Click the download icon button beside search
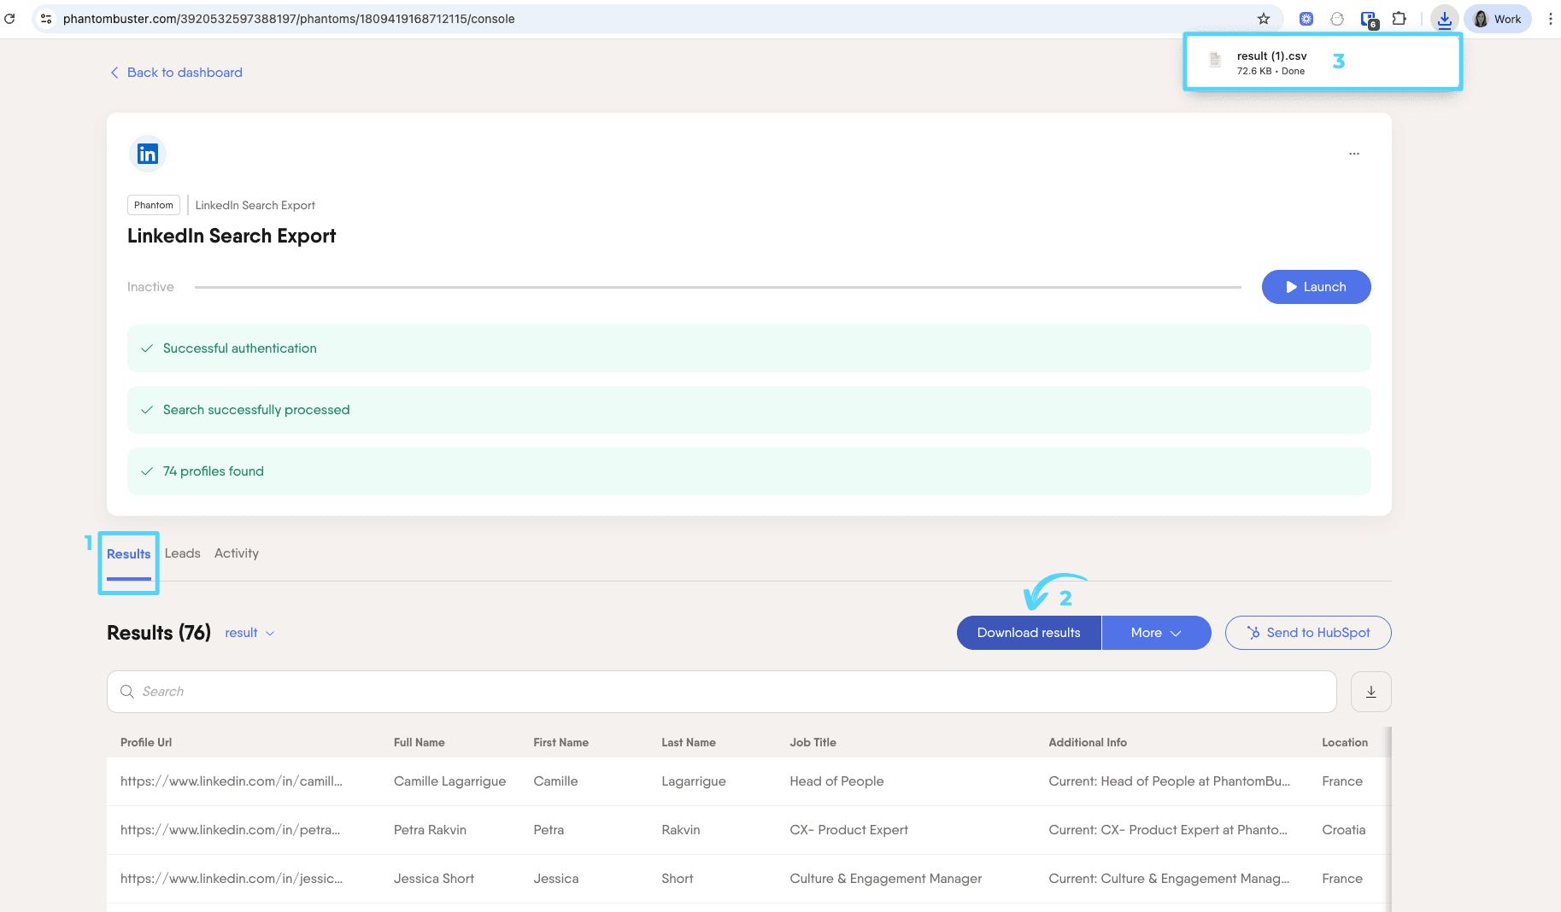This screenshot has width=1561, height=912. (1371, 692)
